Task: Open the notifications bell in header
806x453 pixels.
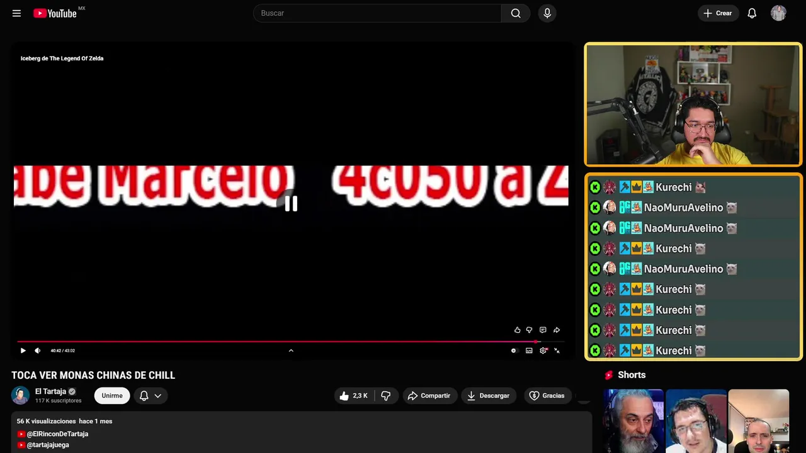Action: pos(752,13)
